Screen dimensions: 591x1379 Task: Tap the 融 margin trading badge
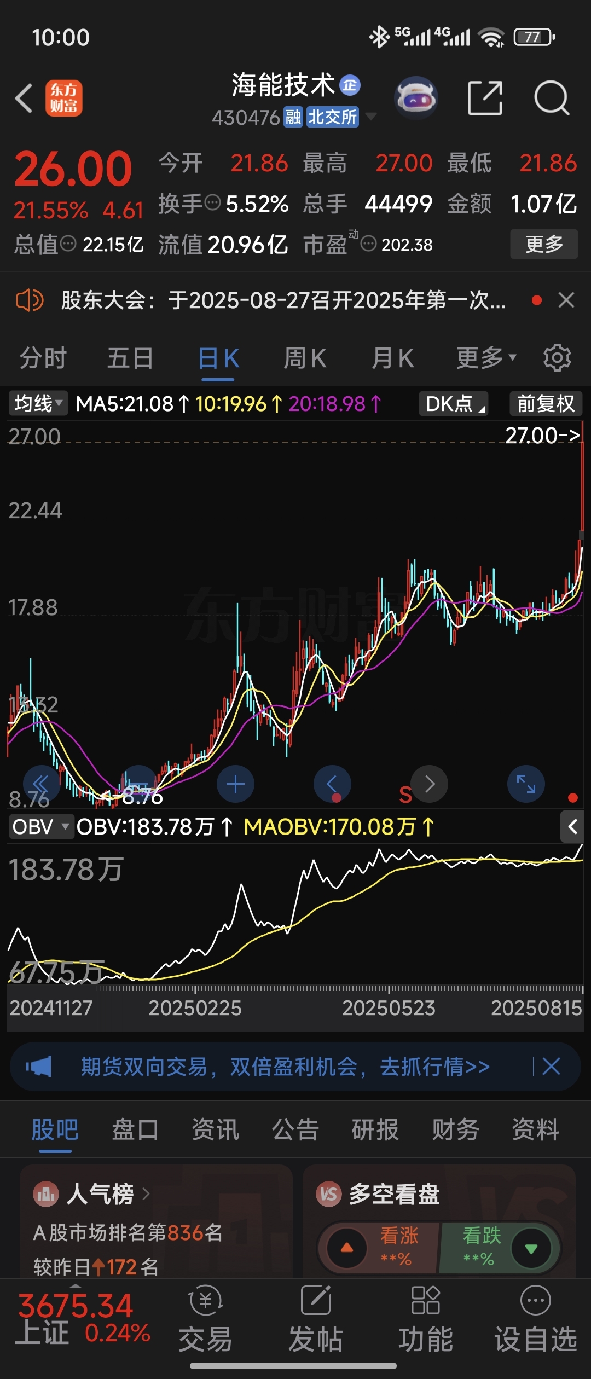click(293, 117)
